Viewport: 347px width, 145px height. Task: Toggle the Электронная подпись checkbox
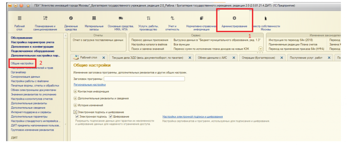pos(77,117)
